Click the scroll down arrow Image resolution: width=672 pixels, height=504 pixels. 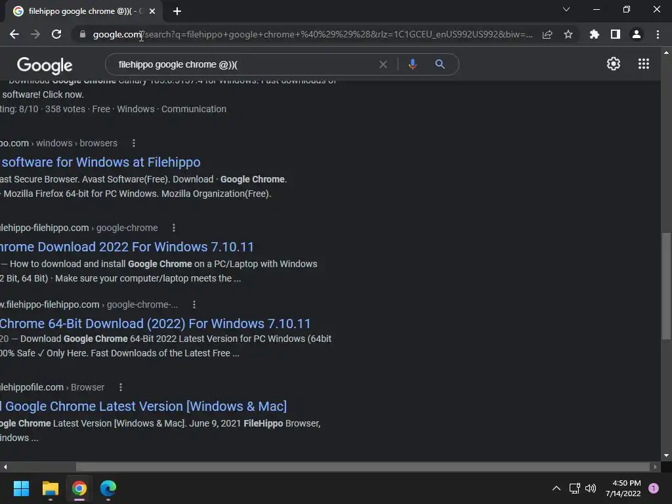point(666,455)
